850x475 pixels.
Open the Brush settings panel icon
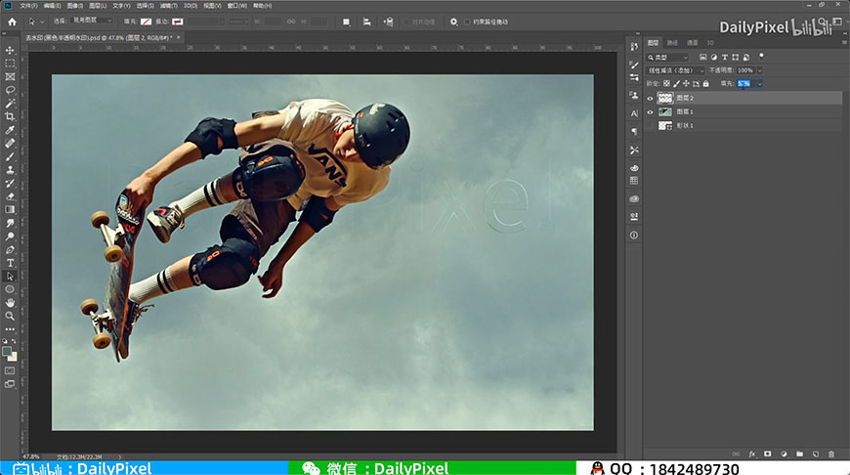click(634, 65)
